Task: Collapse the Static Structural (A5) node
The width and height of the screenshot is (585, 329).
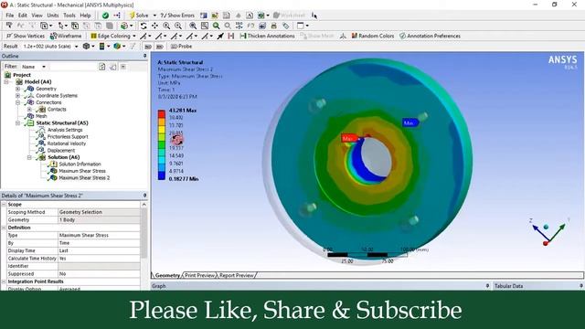Action: pos(17,122)
